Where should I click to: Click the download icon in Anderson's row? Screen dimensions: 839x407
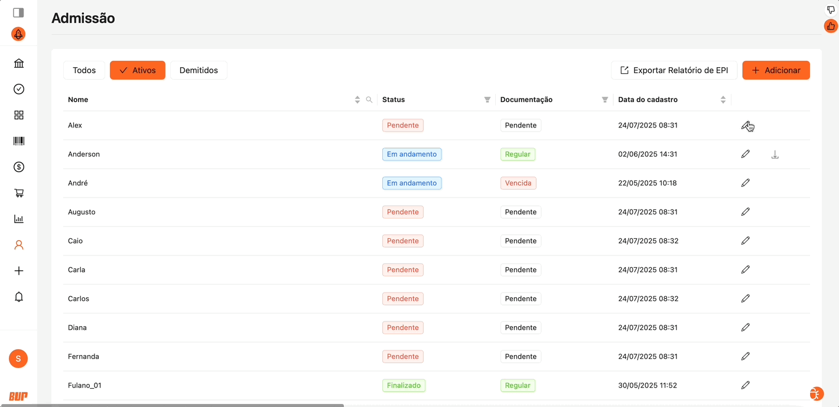coord(775,155)
